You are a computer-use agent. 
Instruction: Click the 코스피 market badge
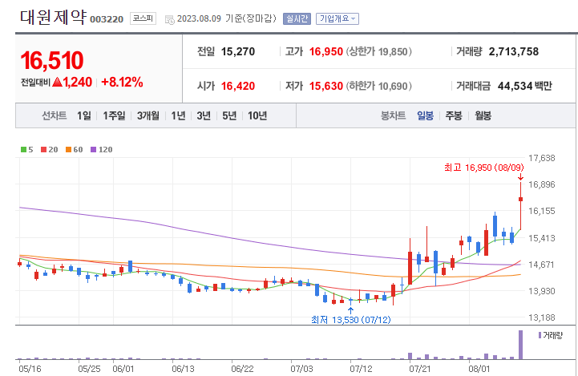click(143, 18)
